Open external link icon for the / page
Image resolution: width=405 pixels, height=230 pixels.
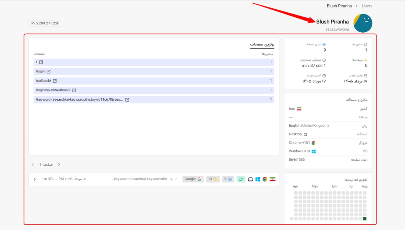pos(41,62)
